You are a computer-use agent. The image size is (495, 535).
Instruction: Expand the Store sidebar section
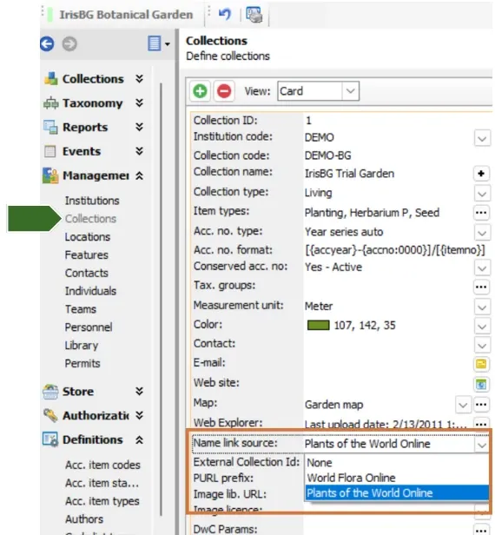pyautogui.click(x=139, y=391)
